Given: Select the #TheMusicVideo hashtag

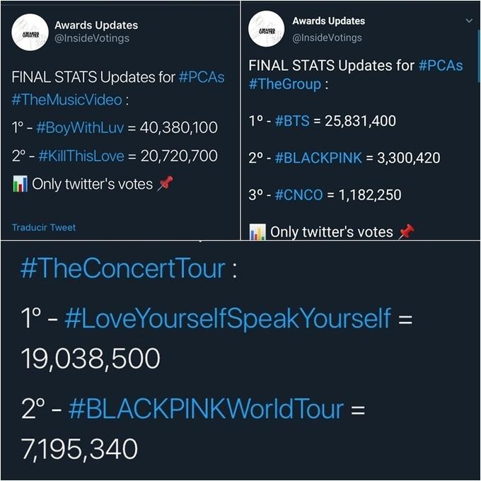Looking at the screenshot, I should pos(66,99).
